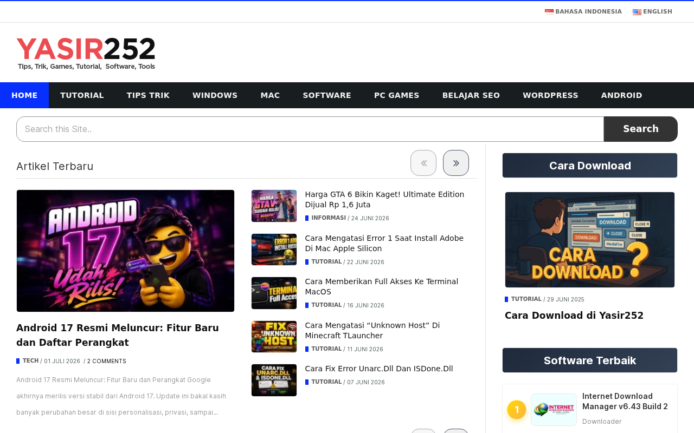Open TUTORIAL category dated 22 Juni 2026
Screen dimensions: 694x433
click(x=326, y=262)
